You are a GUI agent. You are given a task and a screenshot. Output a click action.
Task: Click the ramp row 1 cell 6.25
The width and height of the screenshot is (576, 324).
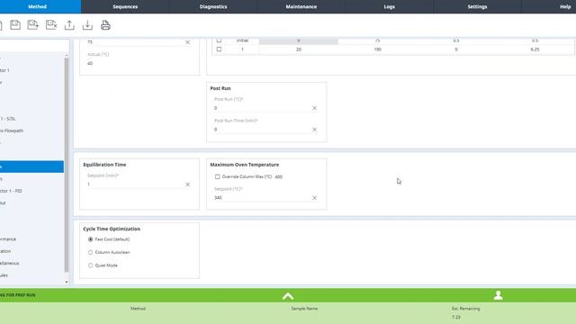(x=535, y=49)
